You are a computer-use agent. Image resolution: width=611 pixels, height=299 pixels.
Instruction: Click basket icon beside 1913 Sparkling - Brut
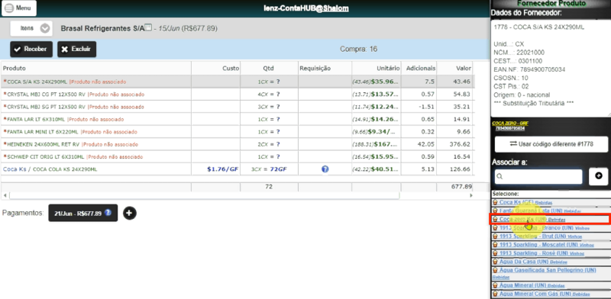point(495,236)
